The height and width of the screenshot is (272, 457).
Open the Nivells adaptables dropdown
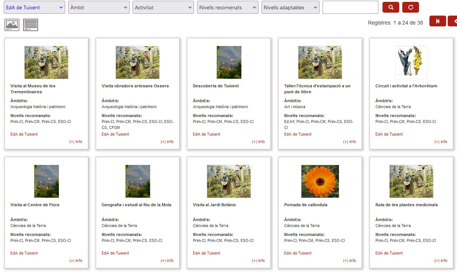click(x=291, y=7)
